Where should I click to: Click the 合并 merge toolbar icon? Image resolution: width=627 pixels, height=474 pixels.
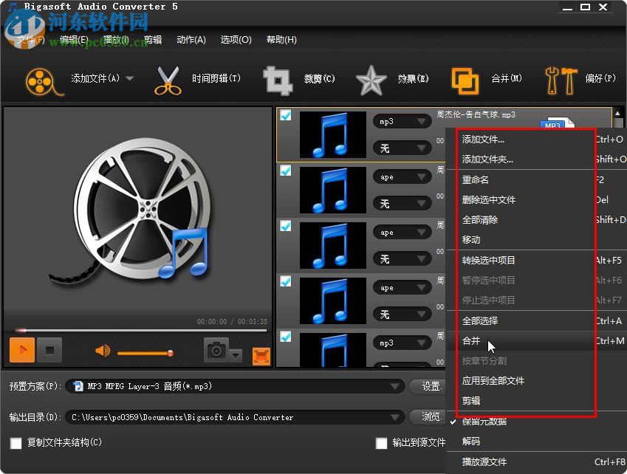[465, 79]
